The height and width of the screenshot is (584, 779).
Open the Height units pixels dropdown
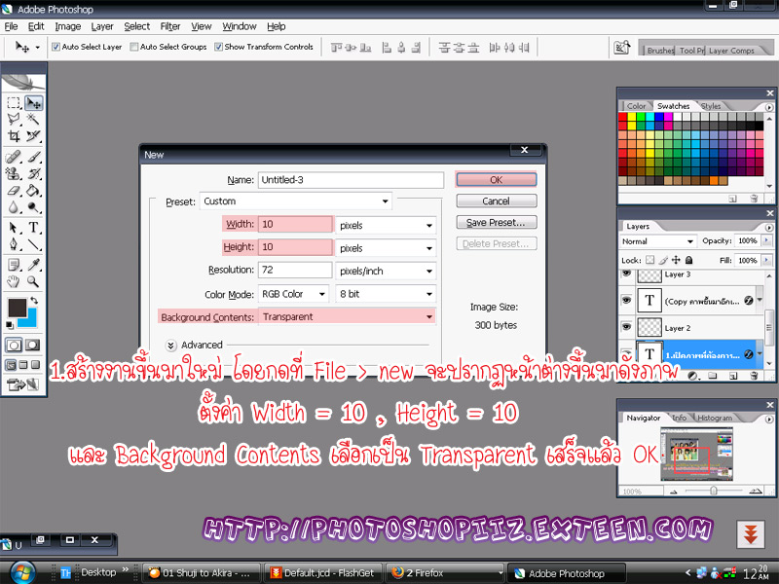pyautogui.click(x=386, y=248)
